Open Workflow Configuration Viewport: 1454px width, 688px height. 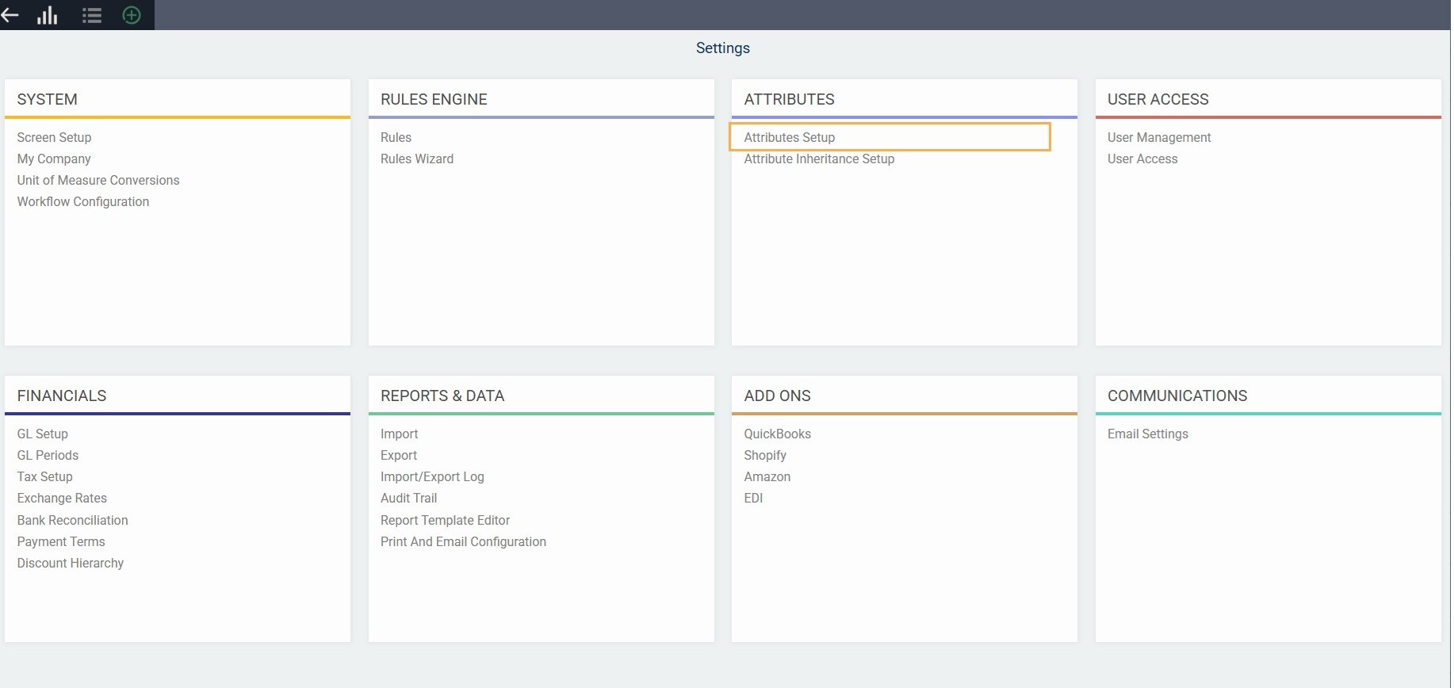click(83, 201)
